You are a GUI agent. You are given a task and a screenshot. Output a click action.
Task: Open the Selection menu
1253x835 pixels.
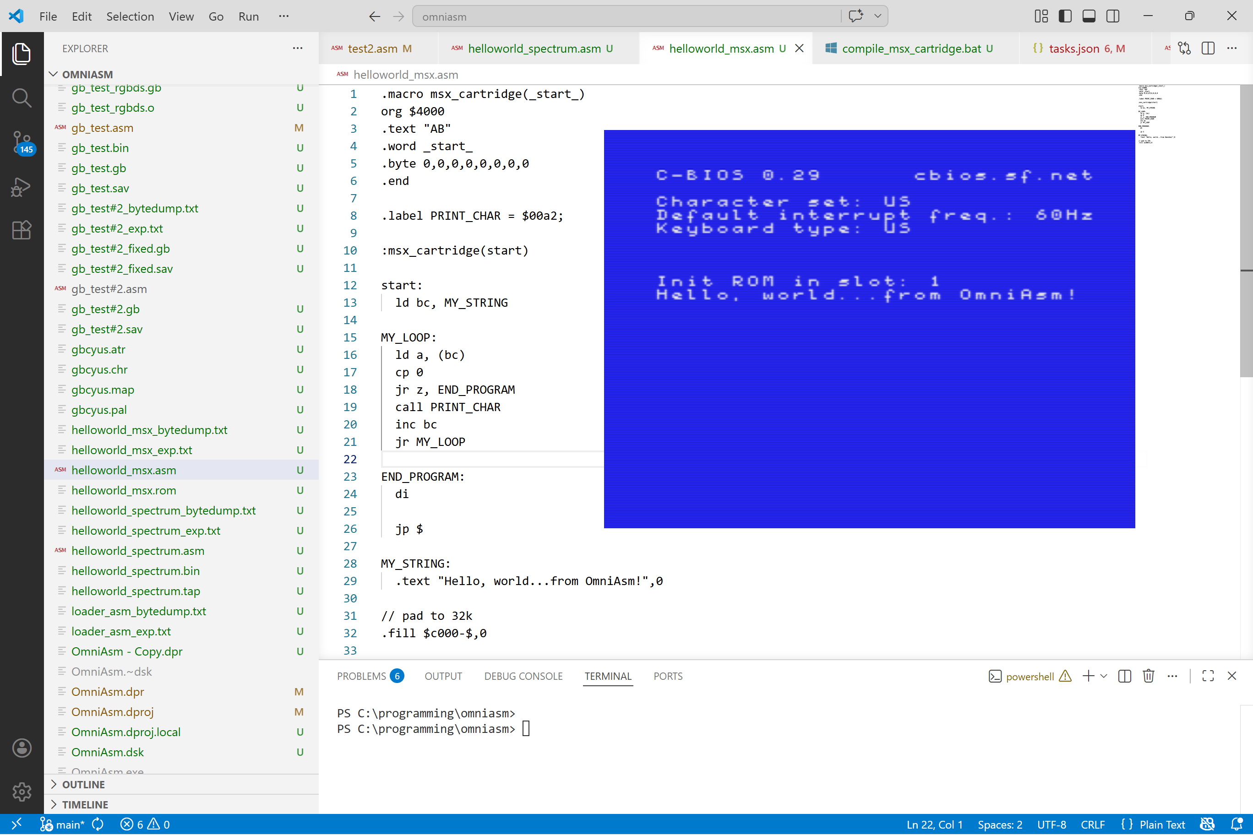tap(130, 16)
